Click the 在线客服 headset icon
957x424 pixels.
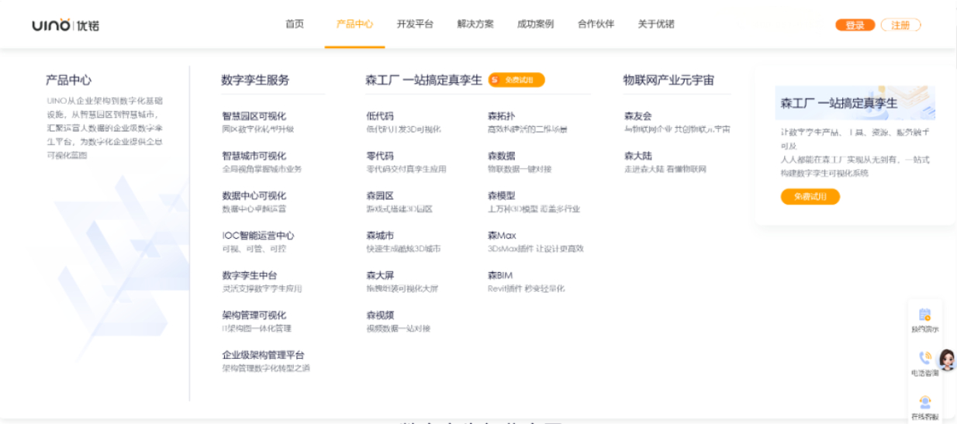pos(924,402)
